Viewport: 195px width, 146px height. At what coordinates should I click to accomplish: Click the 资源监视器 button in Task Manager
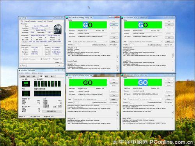(x=52, y=111)
